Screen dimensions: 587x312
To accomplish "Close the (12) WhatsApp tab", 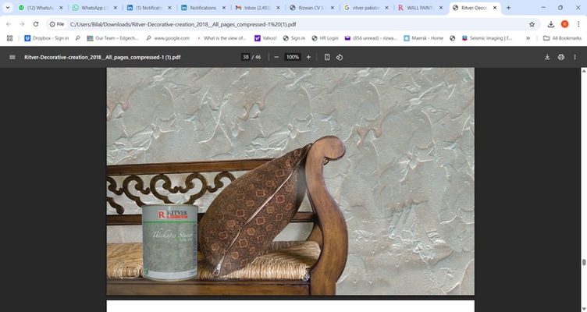I will (x=61, y=8).
